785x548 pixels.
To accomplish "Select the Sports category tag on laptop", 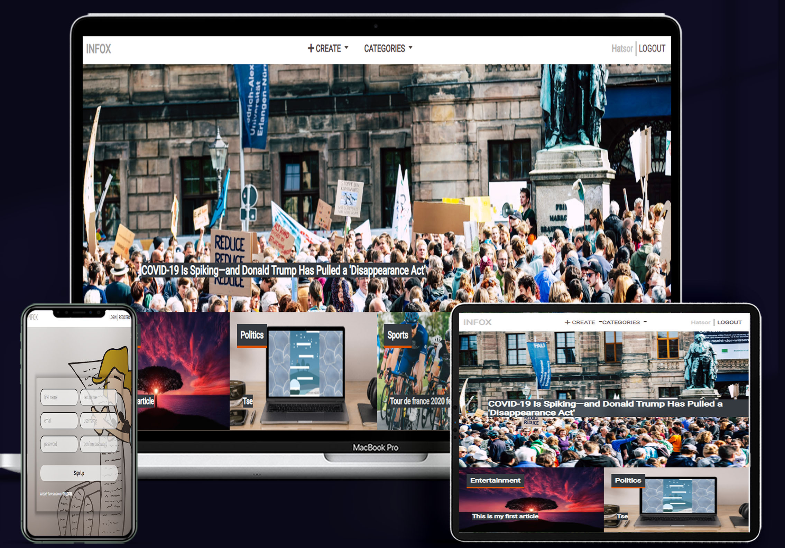I will pos(398,335).
